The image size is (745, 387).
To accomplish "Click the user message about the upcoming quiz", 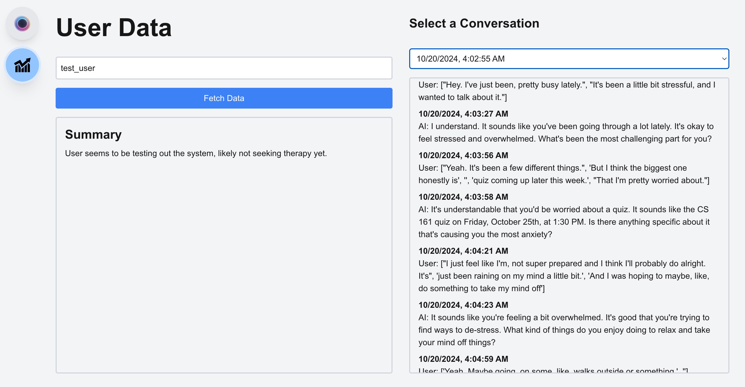I will coord(563,174).
